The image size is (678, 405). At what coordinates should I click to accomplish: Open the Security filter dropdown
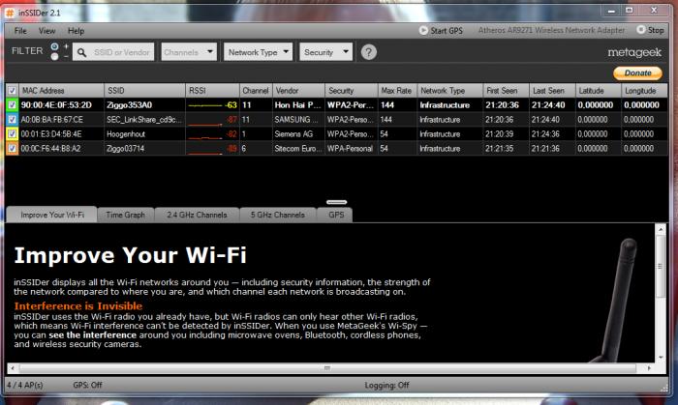coord(325,52)
